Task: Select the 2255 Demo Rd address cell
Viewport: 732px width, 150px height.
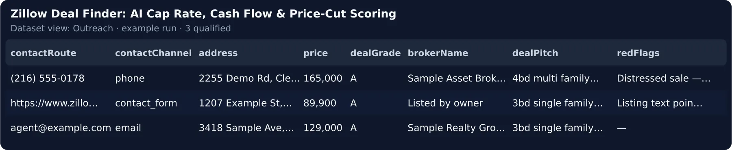Action: tap(249, 78)
